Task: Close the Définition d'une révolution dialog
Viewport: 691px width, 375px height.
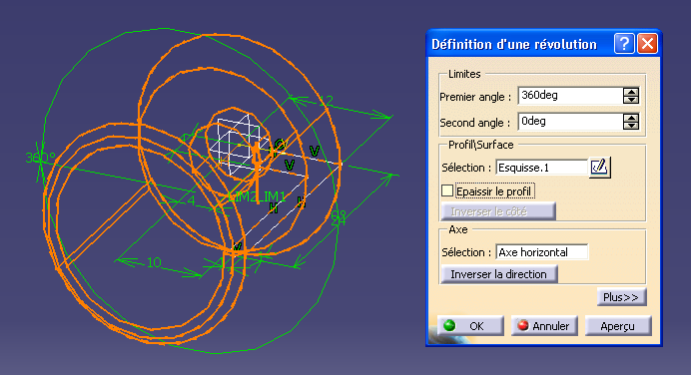Action: click(x=647, y=44)
